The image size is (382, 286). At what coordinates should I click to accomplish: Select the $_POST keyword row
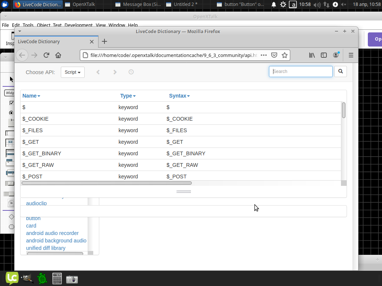click(x=181, y=176)
